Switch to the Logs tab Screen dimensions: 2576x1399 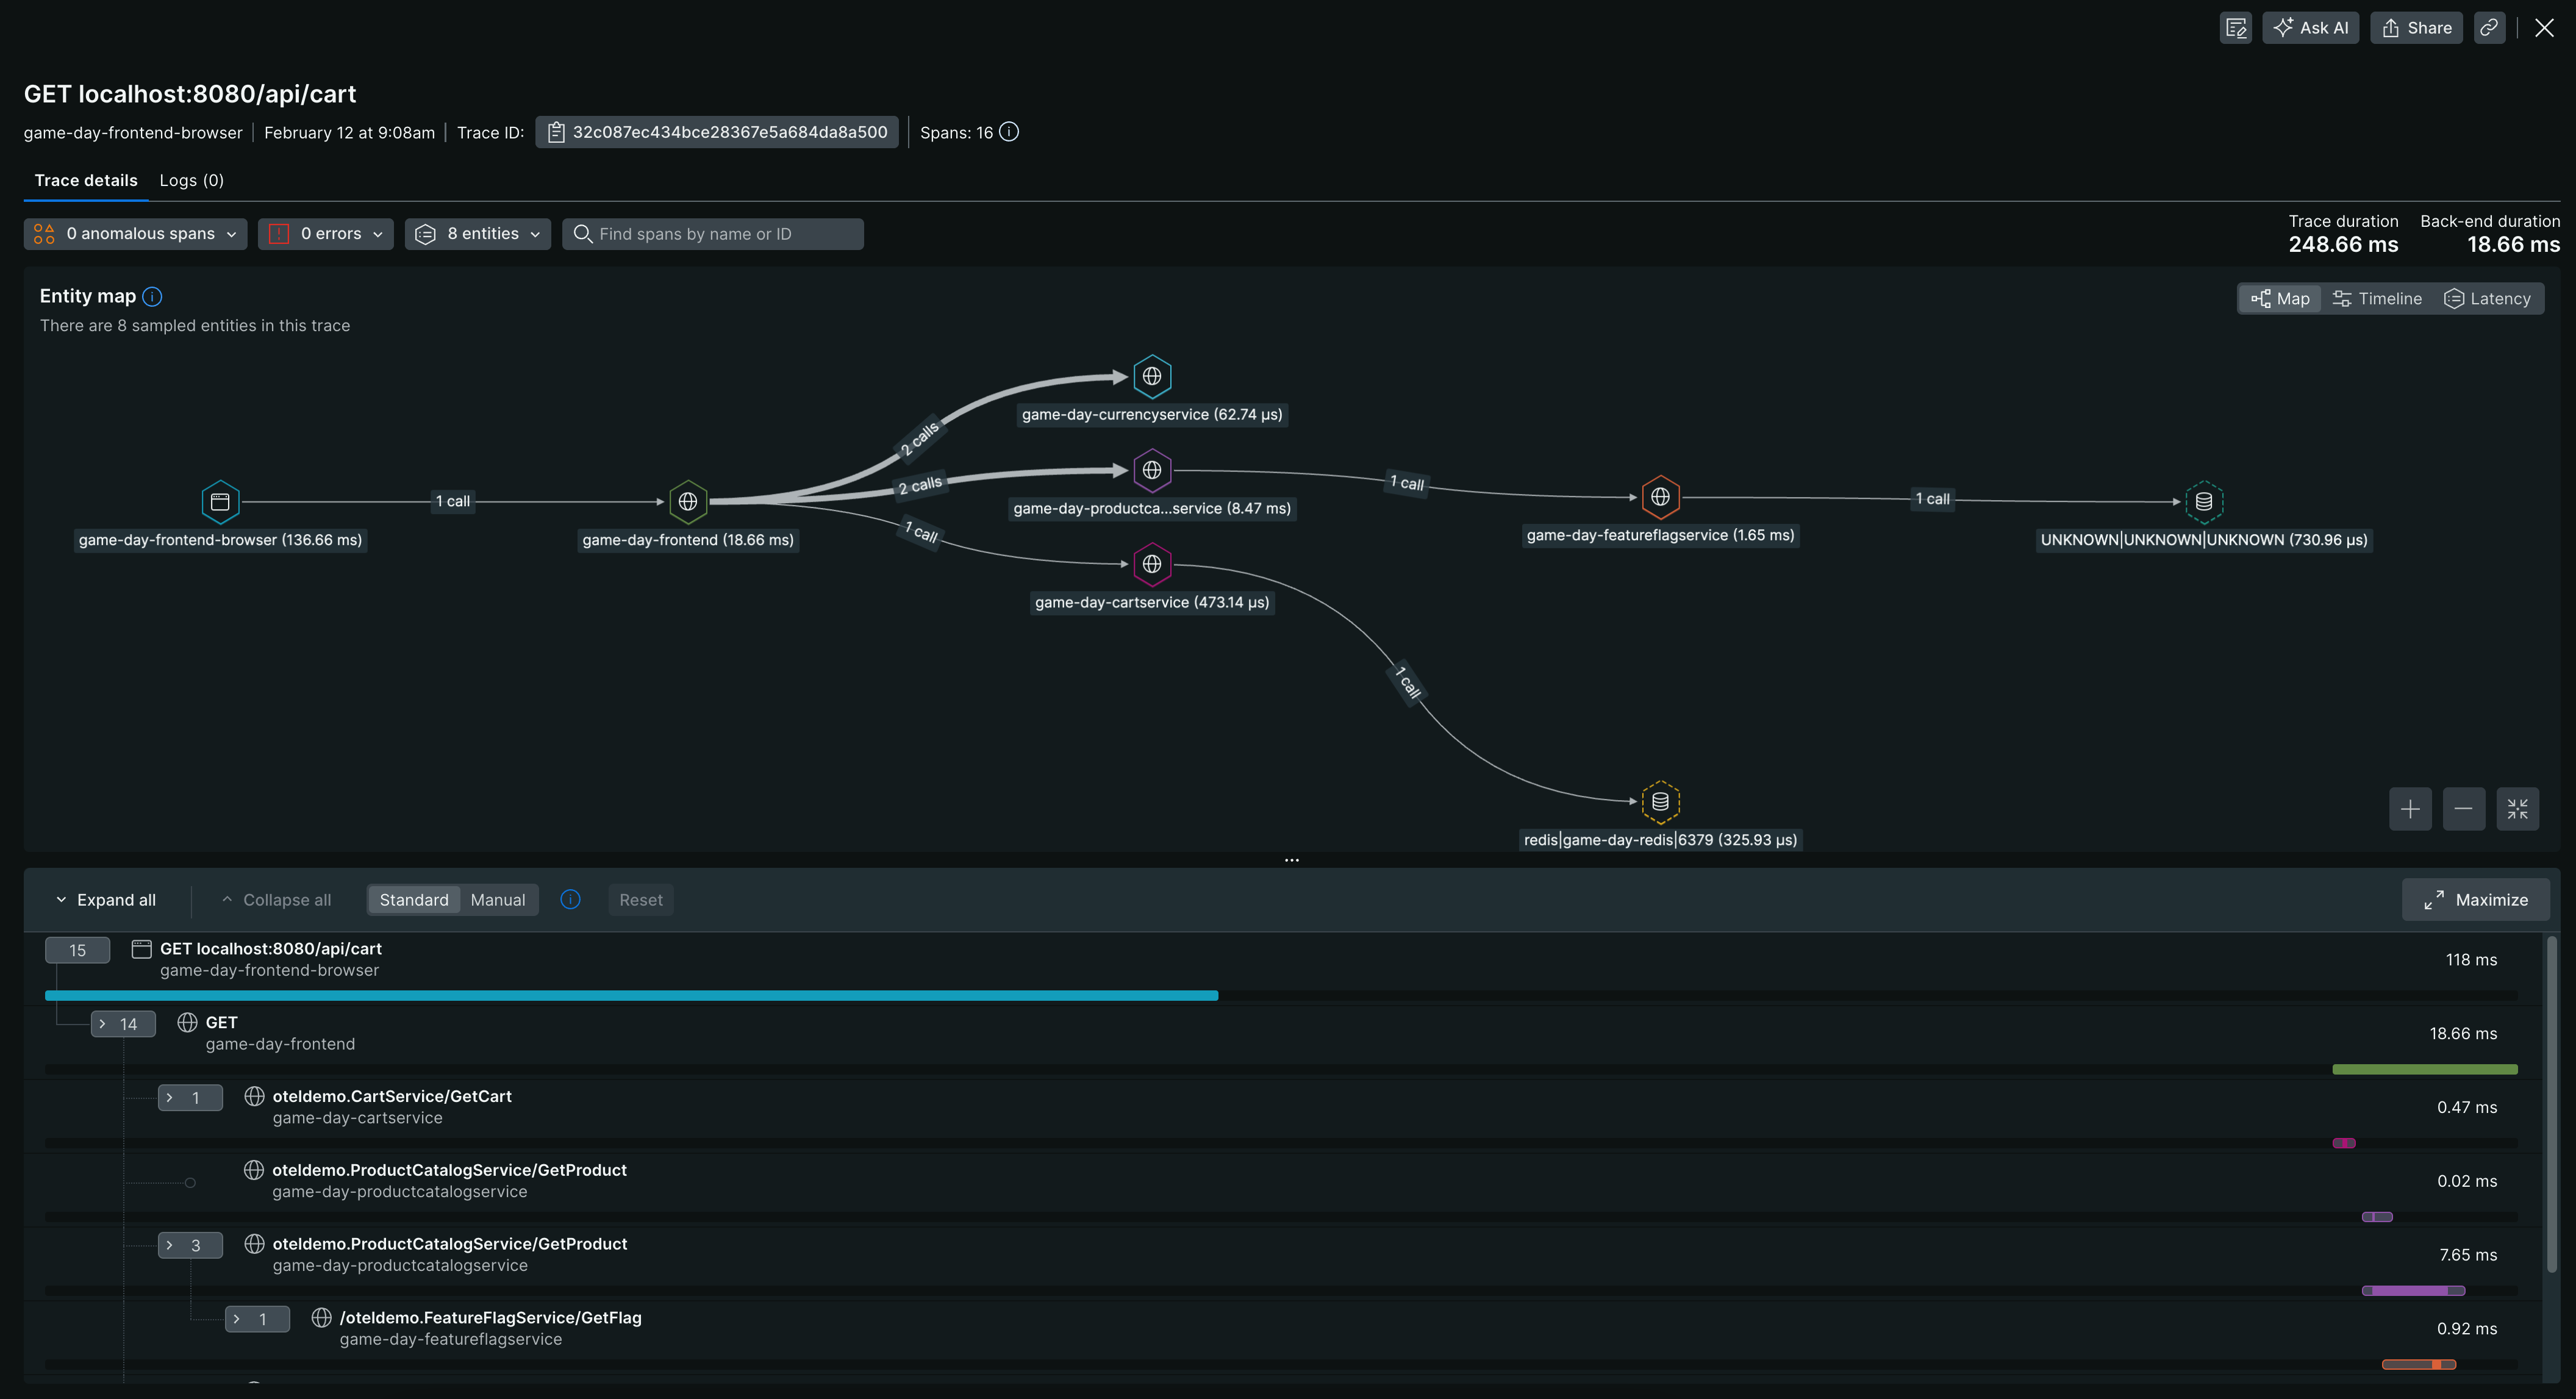[191, 180]
